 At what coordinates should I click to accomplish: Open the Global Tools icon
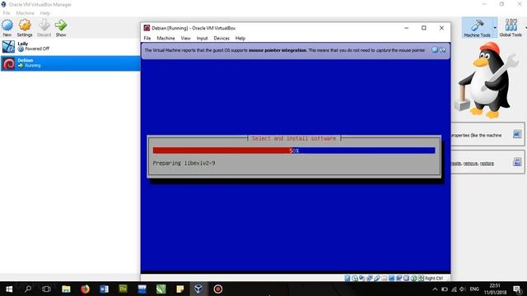(x=511, y=25)
